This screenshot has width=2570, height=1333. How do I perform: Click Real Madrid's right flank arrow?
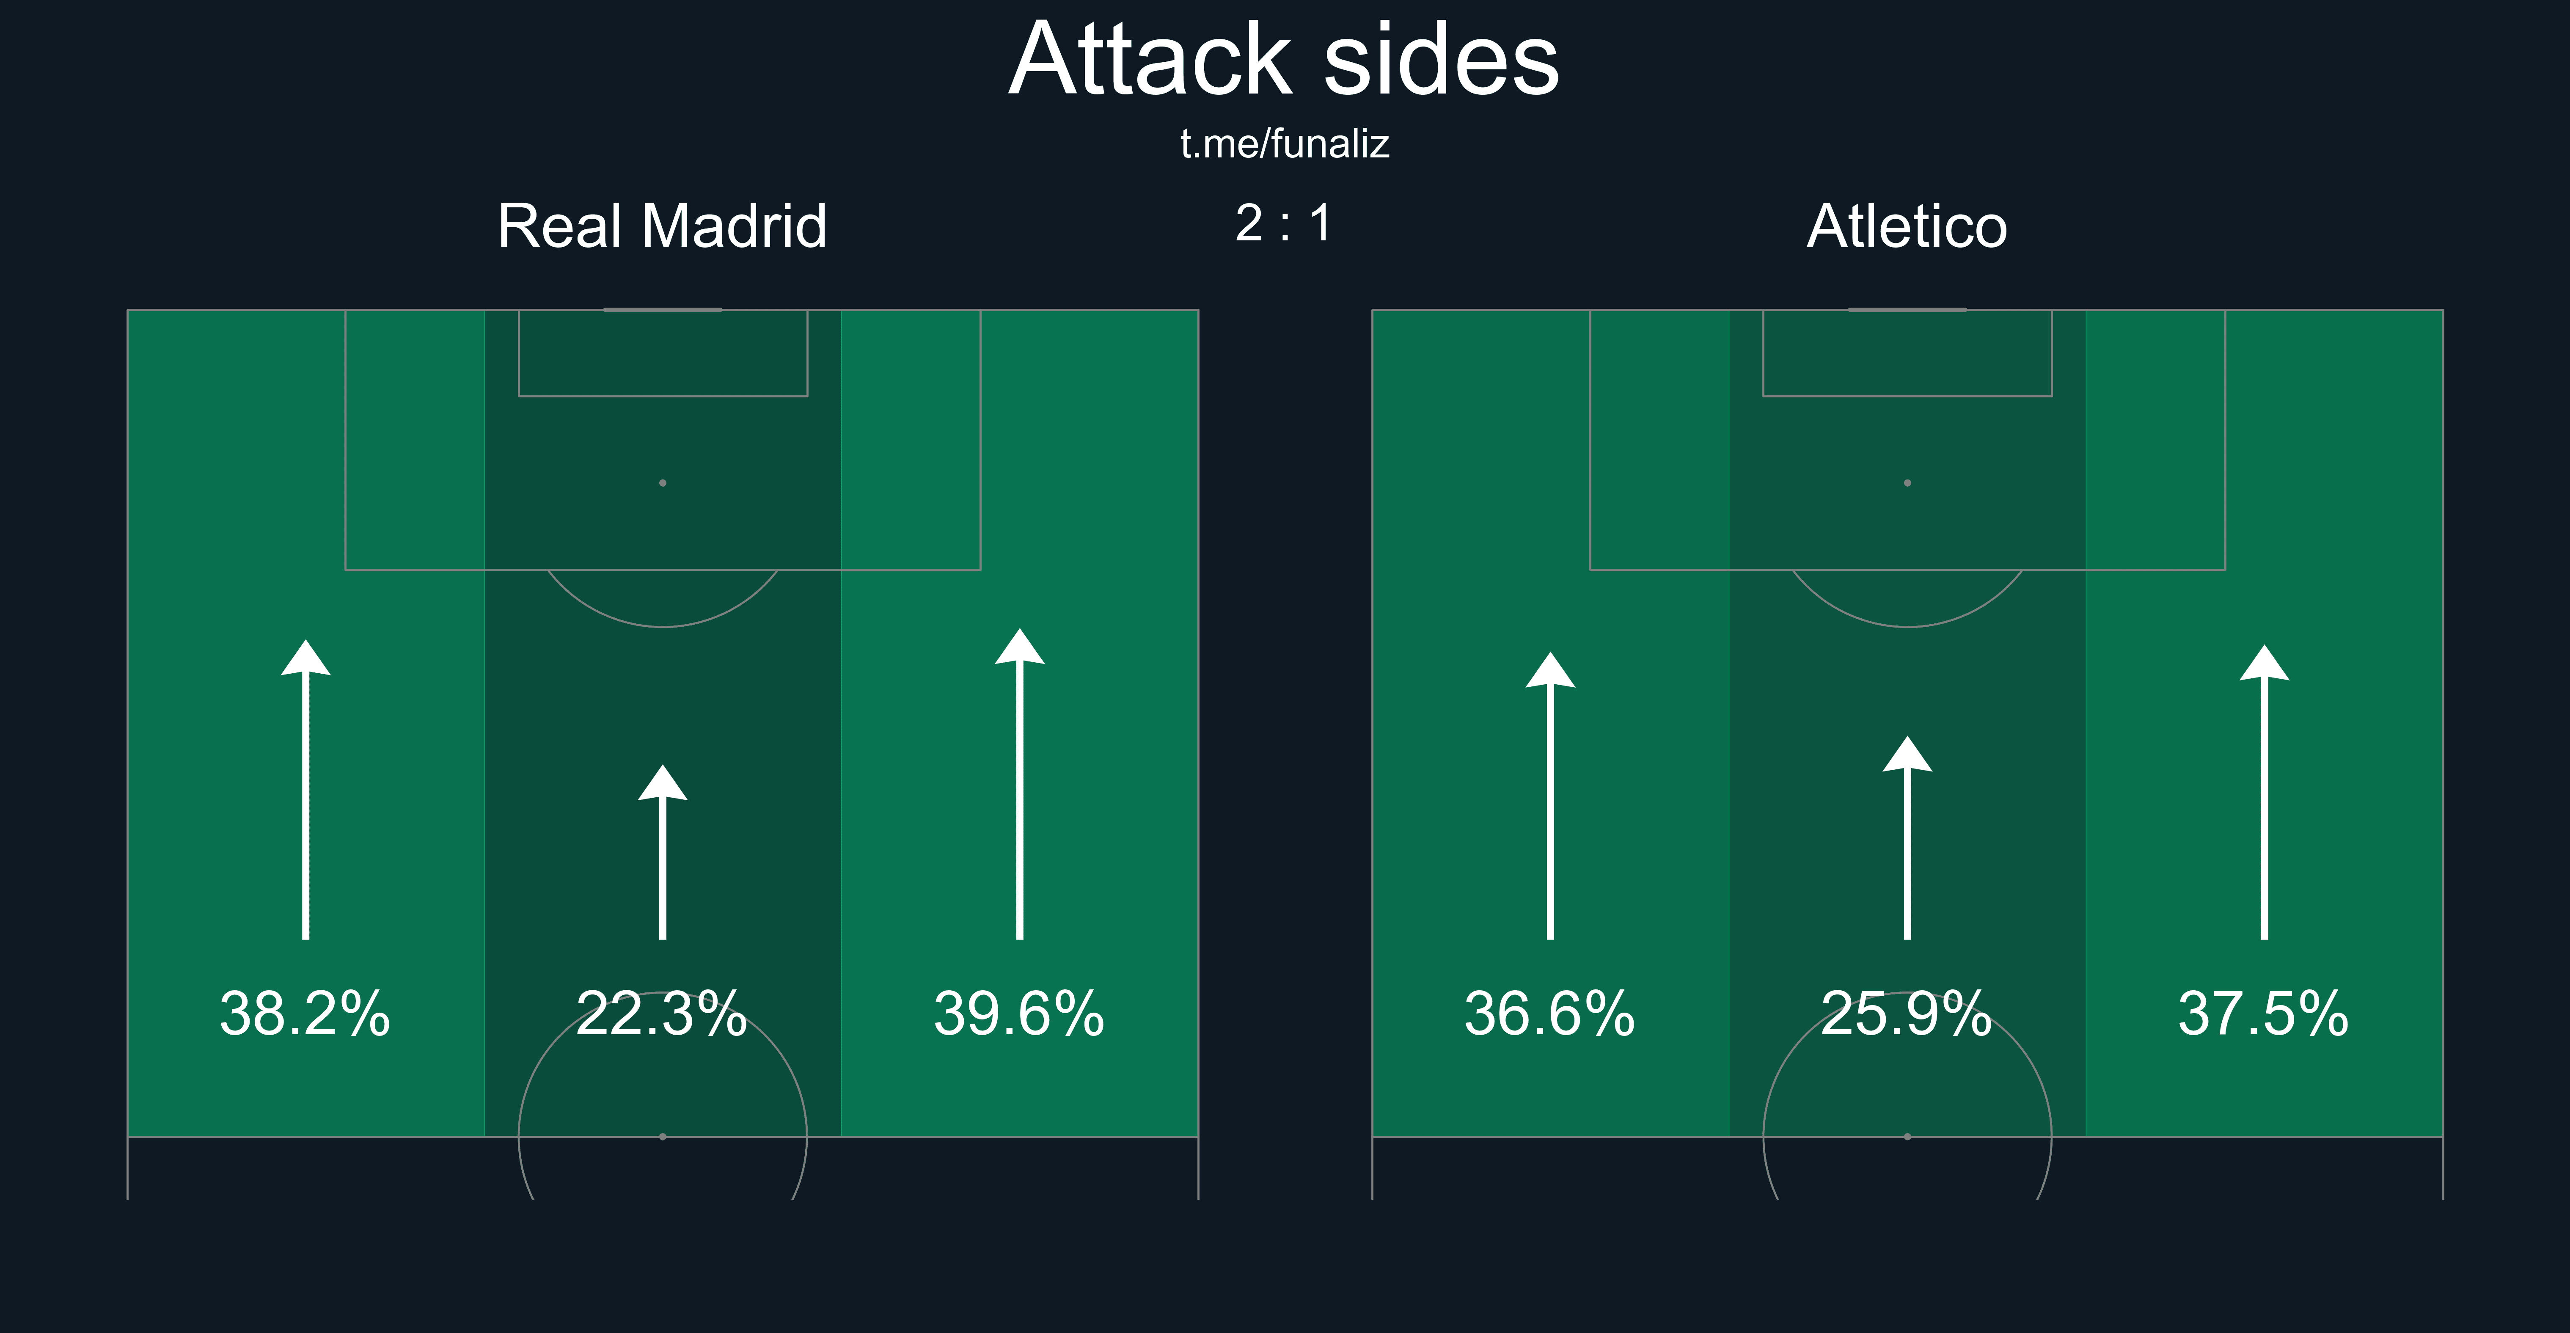tap(1020, 784)
